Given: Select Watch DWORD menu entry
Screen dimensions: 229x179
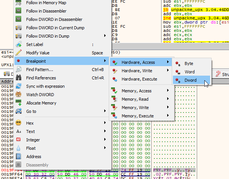Looking at the screenshot, I should coord(62,95).
